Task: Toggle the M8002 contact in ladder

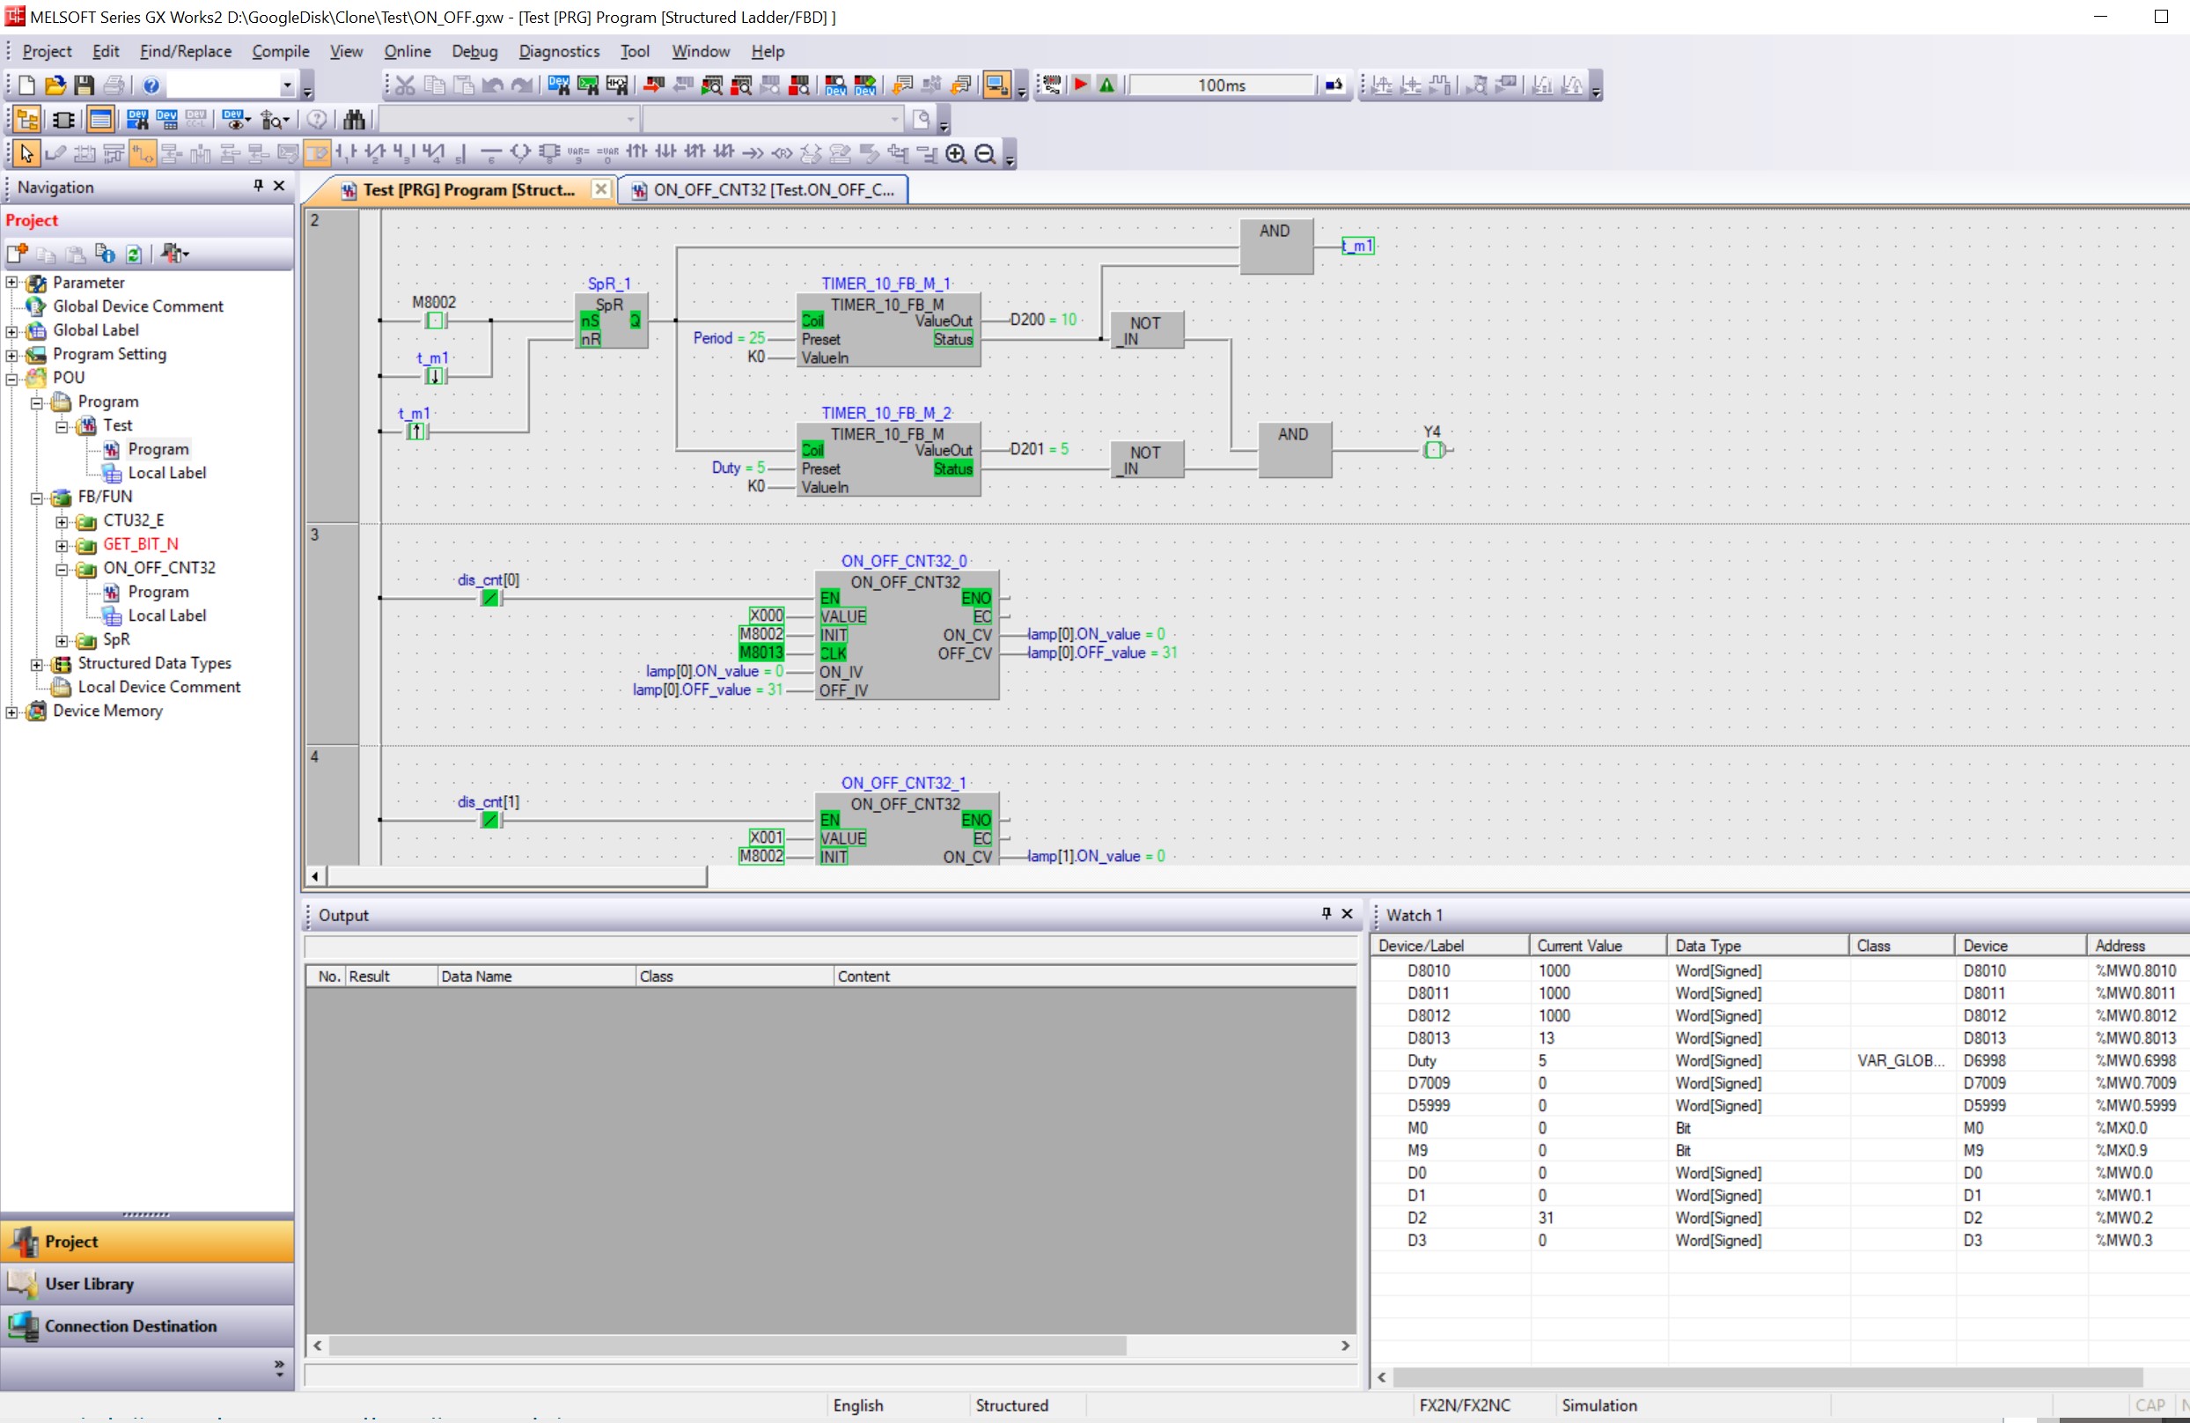Action: coord(435,321)
